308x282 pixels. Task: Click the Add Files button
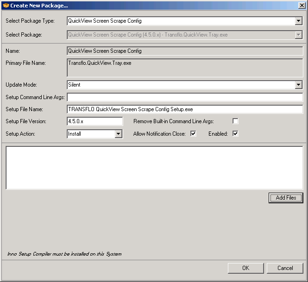(286, 198)
